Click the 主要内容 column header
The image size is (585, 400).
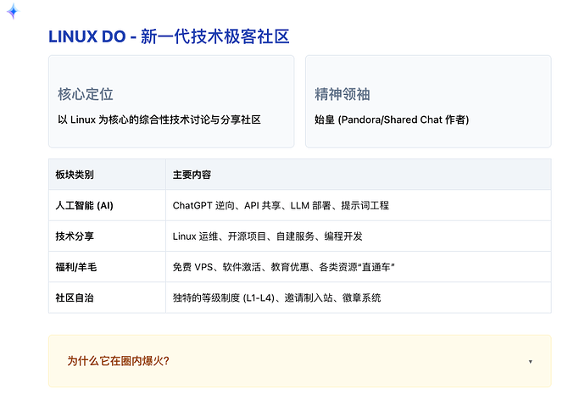359,175
